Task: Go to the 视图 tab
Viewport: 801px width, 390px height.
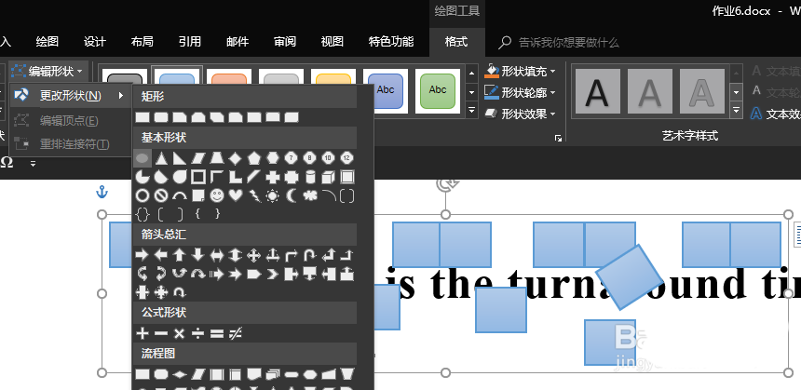Action: (333, 41)
